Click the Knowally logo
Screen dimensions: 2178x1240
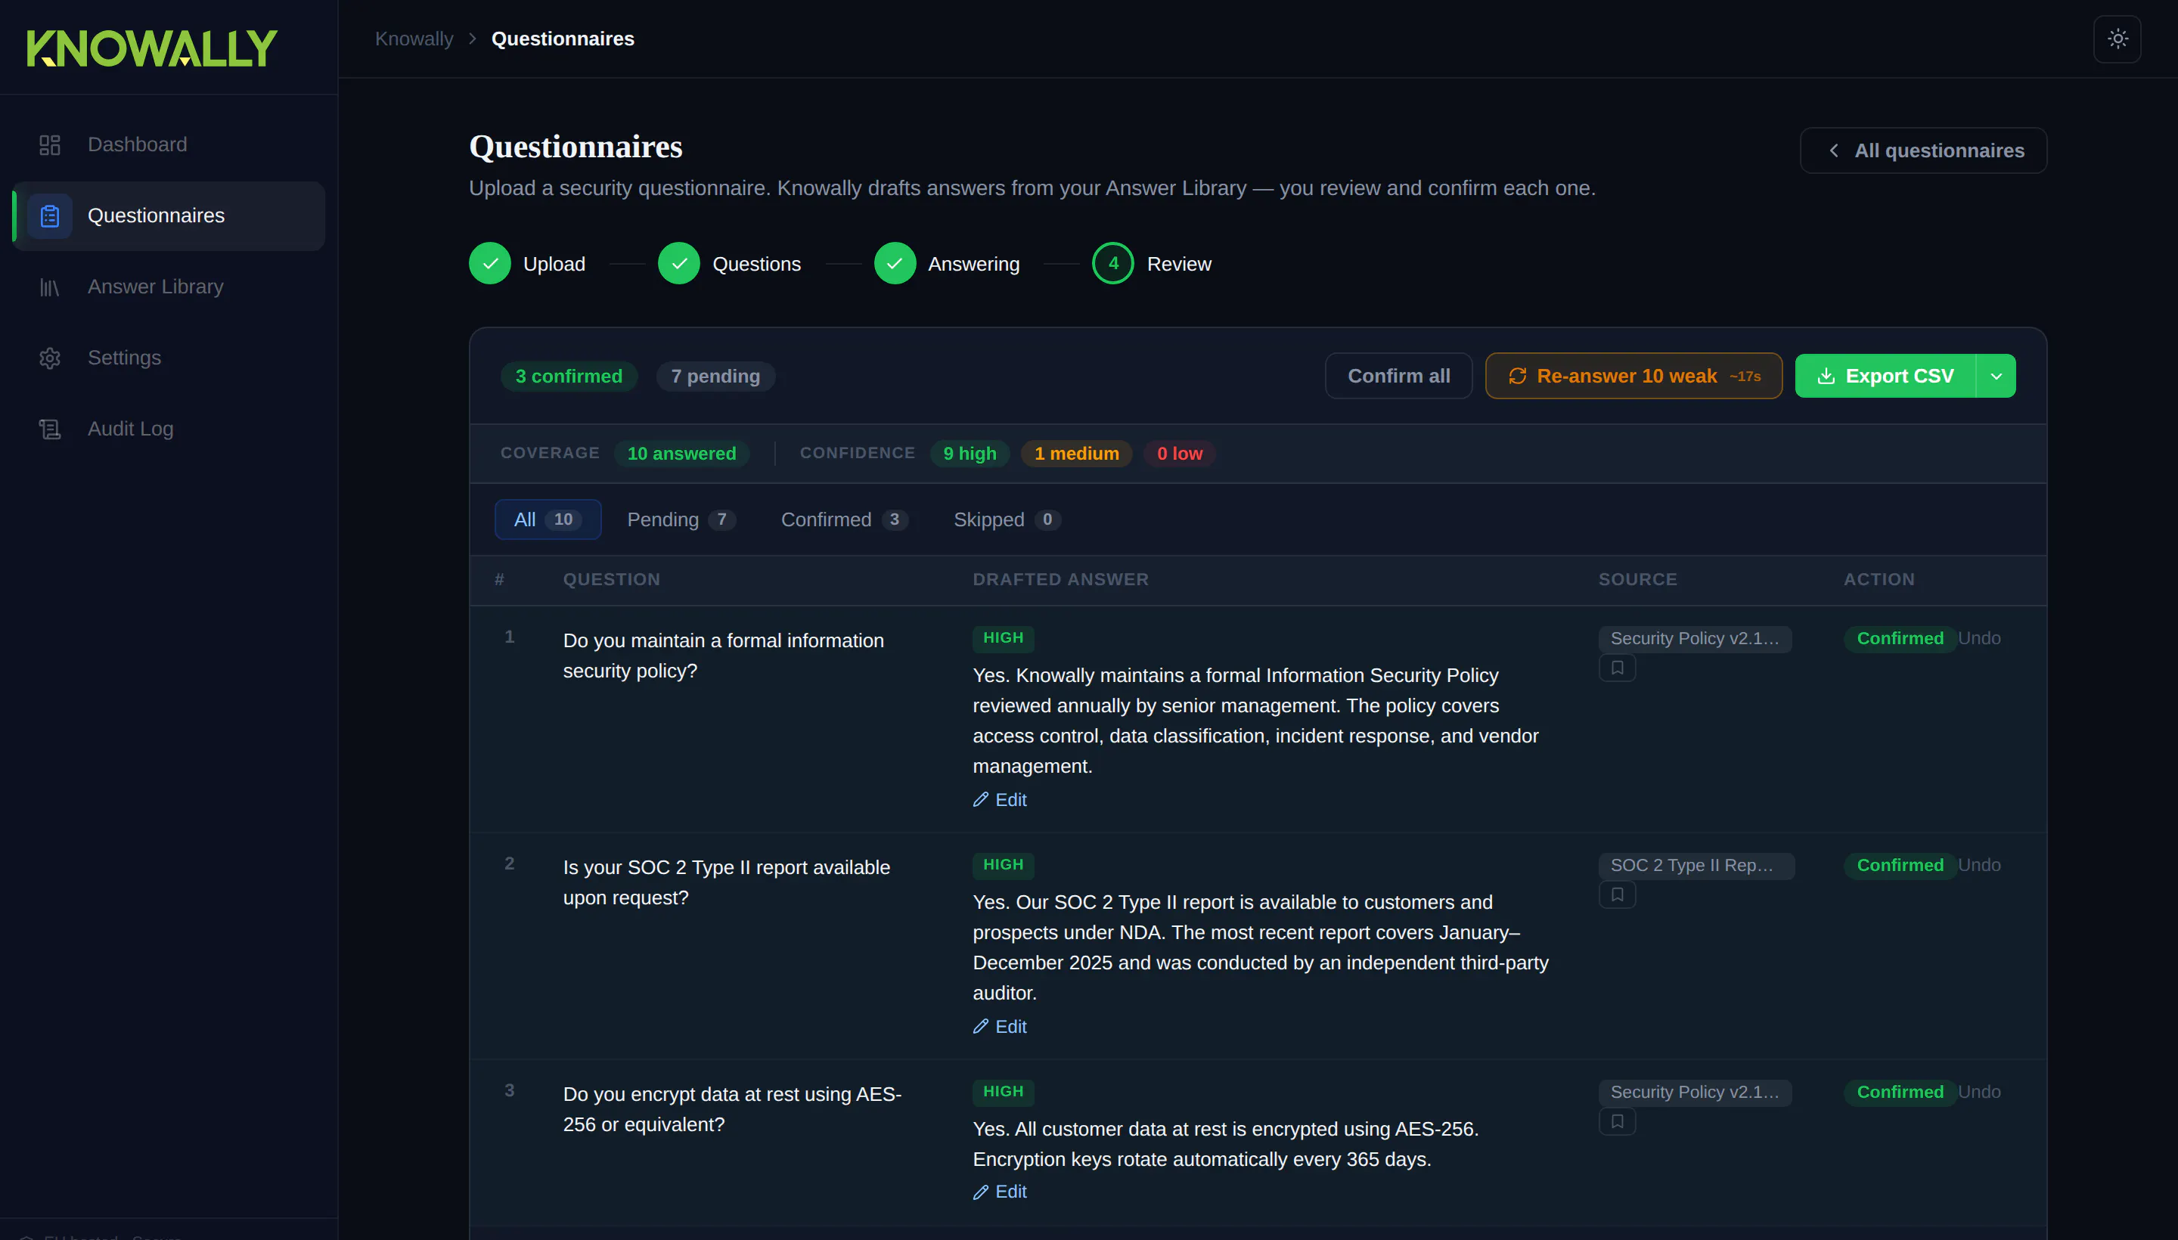pos(151,48)
